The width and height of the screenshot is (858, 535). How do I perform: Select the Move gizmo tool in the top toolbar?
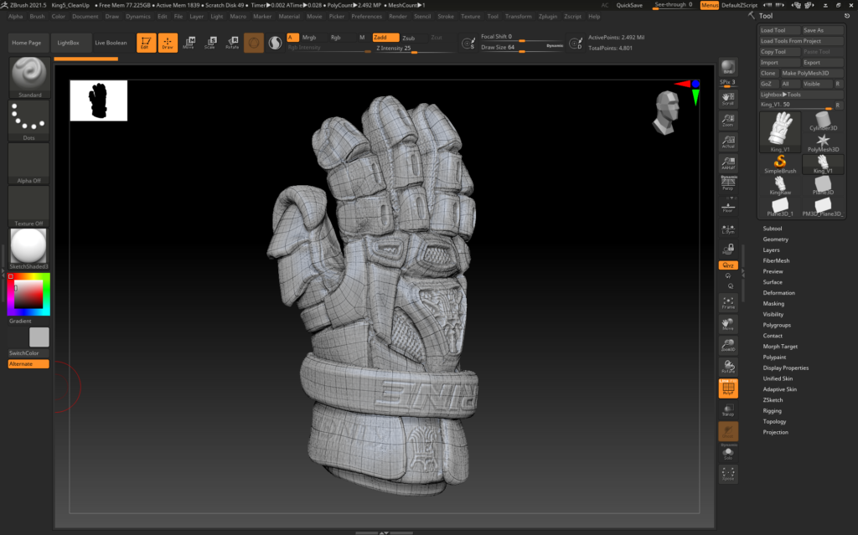tap(190, 42)
